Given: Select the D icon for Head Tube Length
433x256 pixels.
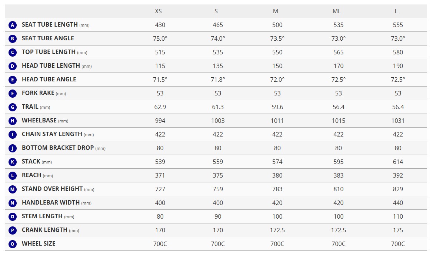Looking at the screenshot, I should pos(13,66).
